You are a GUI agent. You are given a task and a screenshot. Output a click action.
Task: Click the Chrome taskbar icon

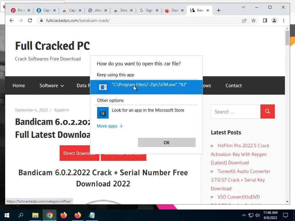(49, 215)
